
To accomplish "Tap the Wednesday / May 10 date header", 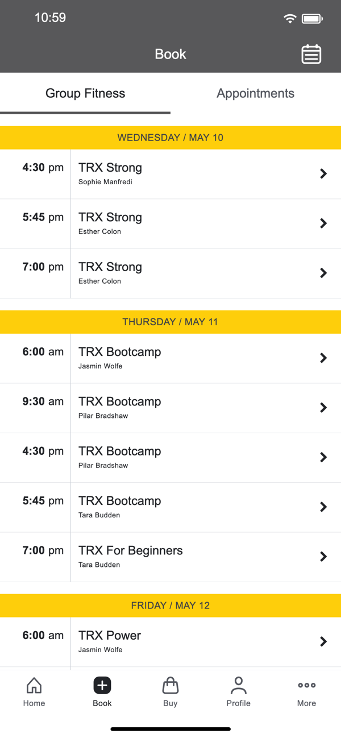I will point(170,138).
